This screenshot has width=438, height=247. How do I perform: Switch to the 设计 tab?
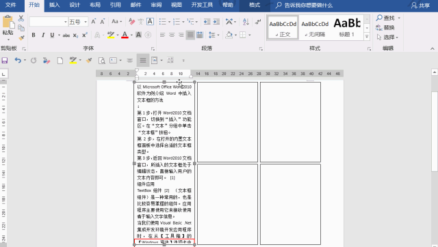coord(75,5)
